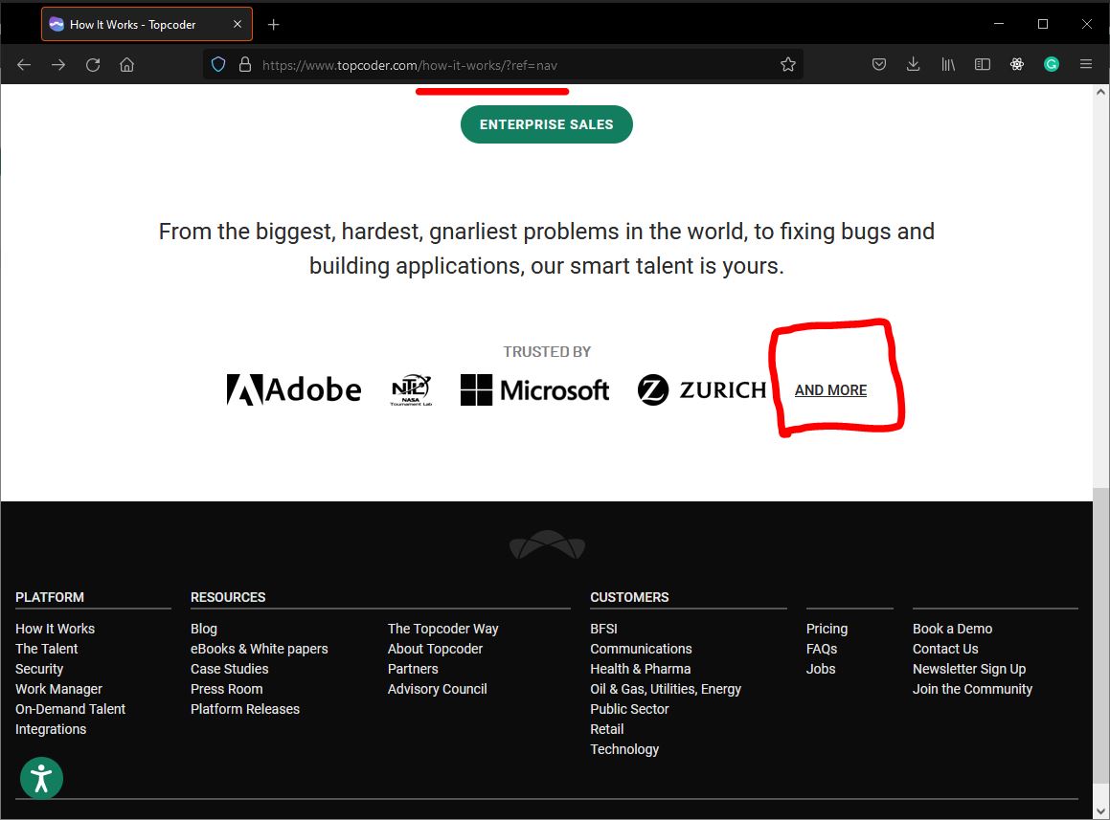Visit On-Demand Talent link
This screenshot has width=1110, height=820.
click(x=70, y=708)
